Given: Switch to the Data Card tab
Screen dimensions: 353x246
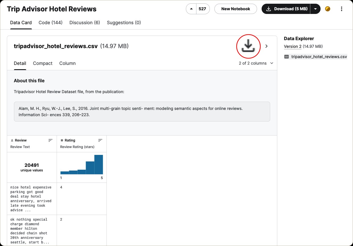Looking at the screenshot, I should click(x=21, y=22).
